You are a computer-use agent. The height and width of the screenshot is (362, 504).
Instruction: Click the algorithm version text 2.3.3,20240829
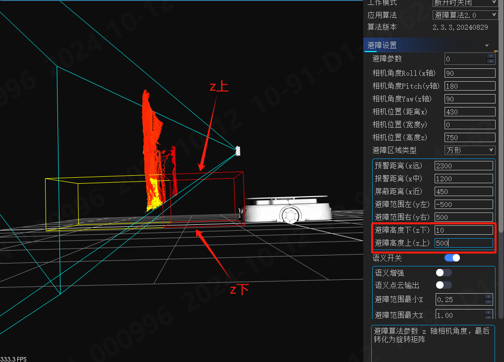460,27
